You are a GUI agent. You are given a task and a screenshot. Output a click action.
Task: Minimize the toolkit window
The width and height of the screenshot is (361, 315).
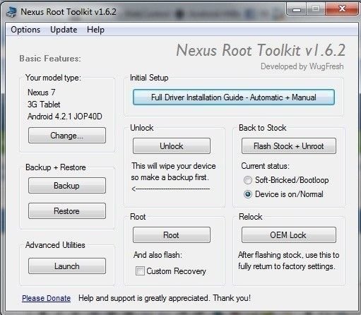pos(297,9)
